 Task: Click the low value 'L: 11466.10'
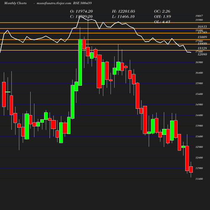123,17
